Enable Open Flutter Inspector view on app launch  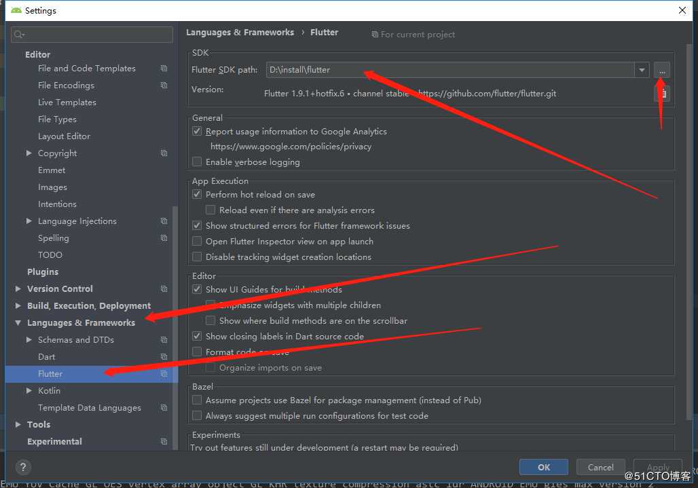tap(197, 241)
